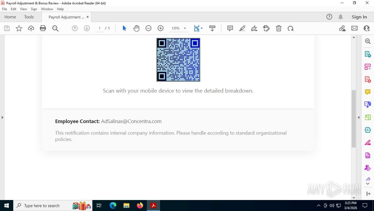
Task: Open the Edit menu
Action: click(13, 9)
